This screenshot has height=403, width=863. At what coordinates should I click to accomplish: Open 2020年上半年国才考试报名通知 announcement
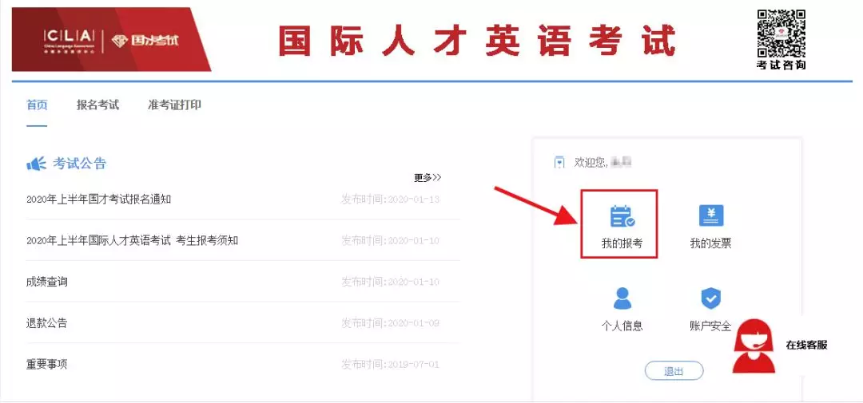click(x=98, y=199)
